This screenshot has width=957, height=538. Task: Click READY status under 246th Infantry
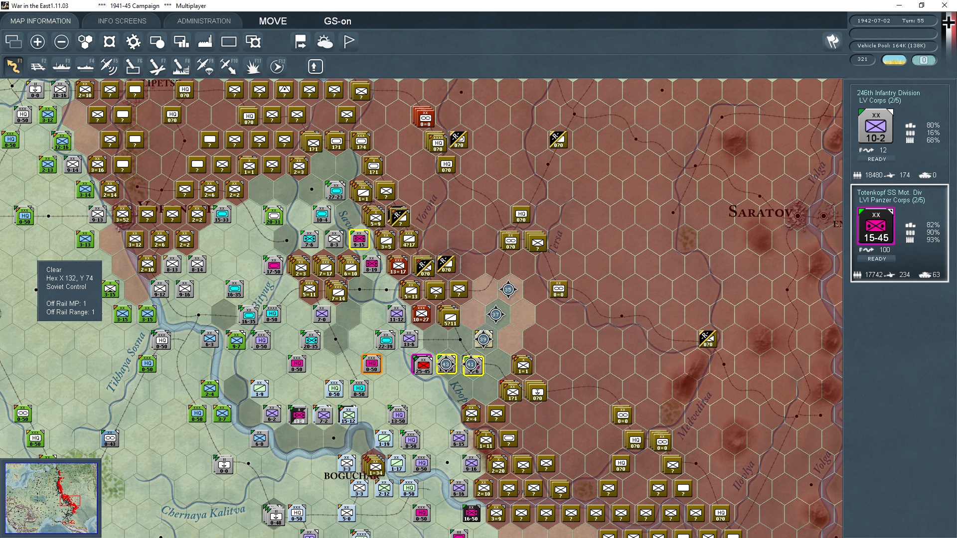click(877, 159)
